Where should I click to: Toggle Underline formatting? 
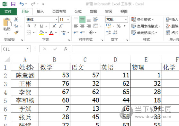click(41, 26)
